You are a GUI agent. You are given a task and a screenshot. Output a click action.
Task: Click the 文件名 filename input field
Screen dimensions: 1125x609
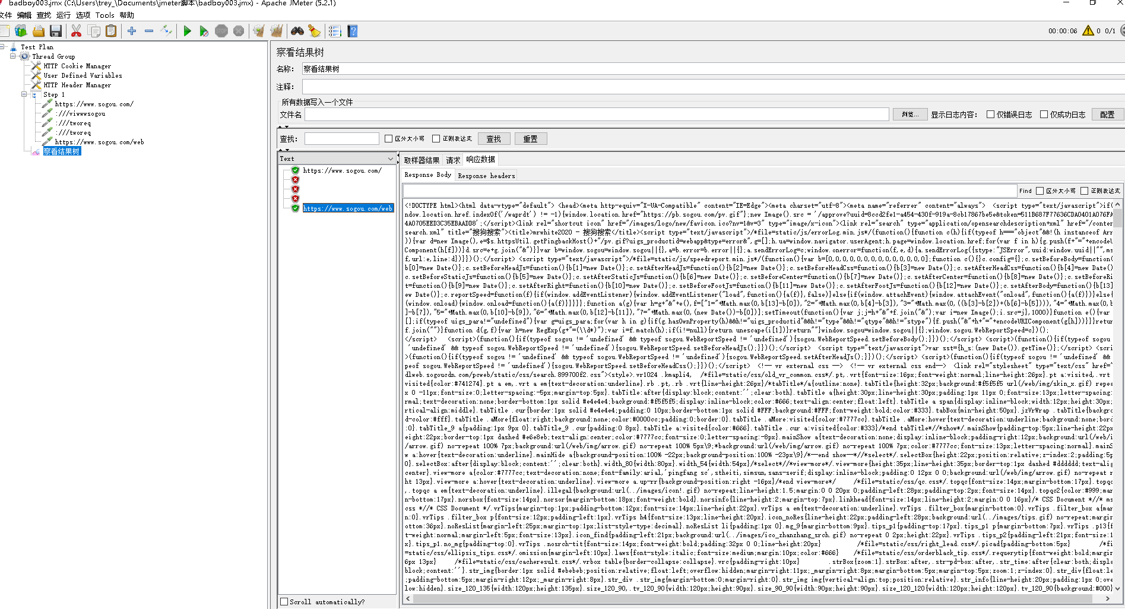click(597, 115)
